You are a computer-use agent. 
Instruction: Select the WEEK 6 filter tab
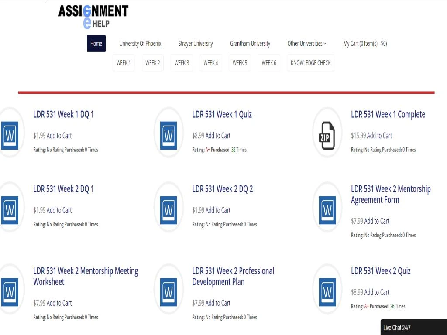pyautogui.click(x=269, y=63)
